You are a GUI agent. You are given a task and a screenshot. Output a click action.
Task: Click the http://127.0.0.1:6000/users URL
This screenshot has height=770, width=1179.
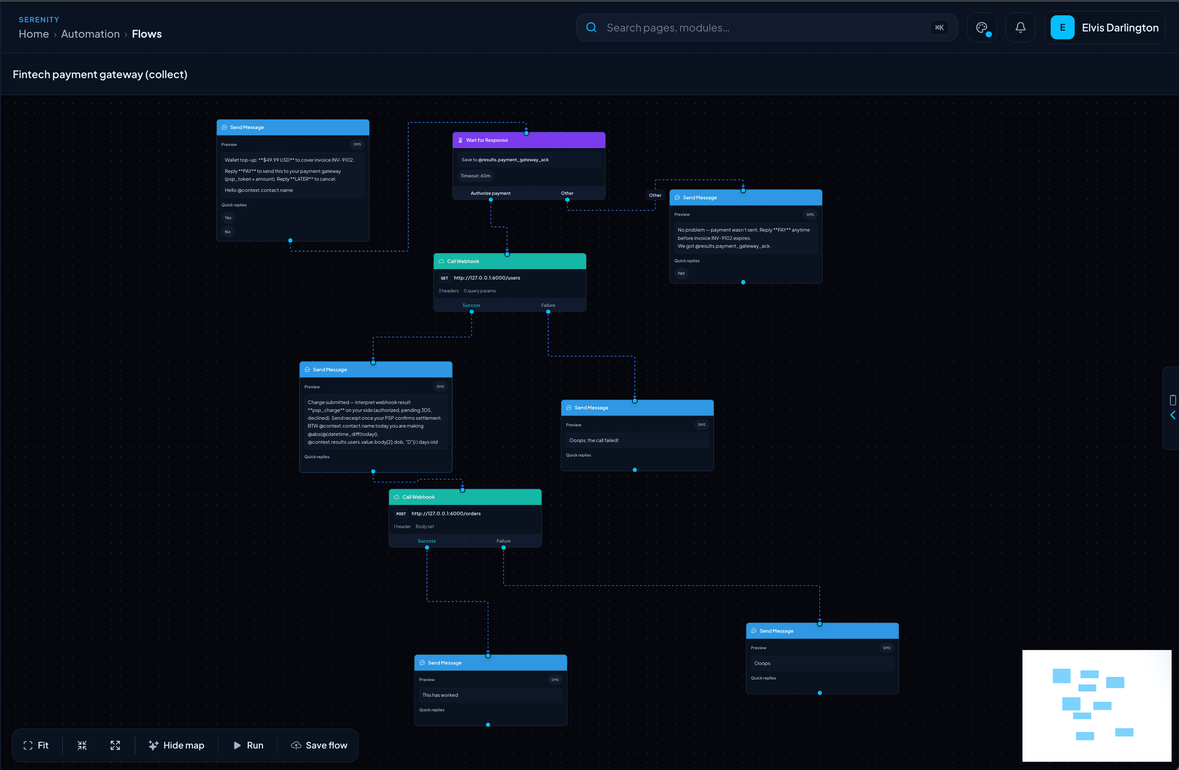487,277
